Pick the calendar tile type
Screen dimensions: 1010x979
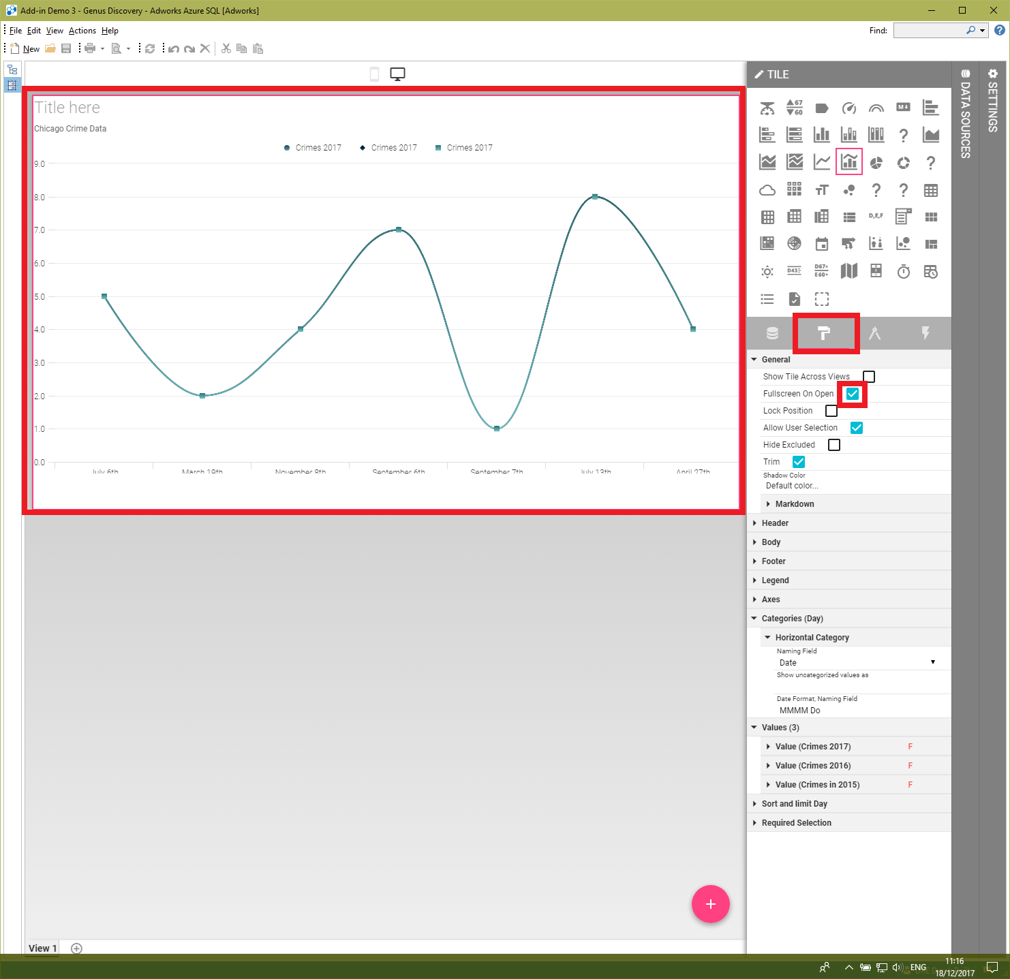822,244
